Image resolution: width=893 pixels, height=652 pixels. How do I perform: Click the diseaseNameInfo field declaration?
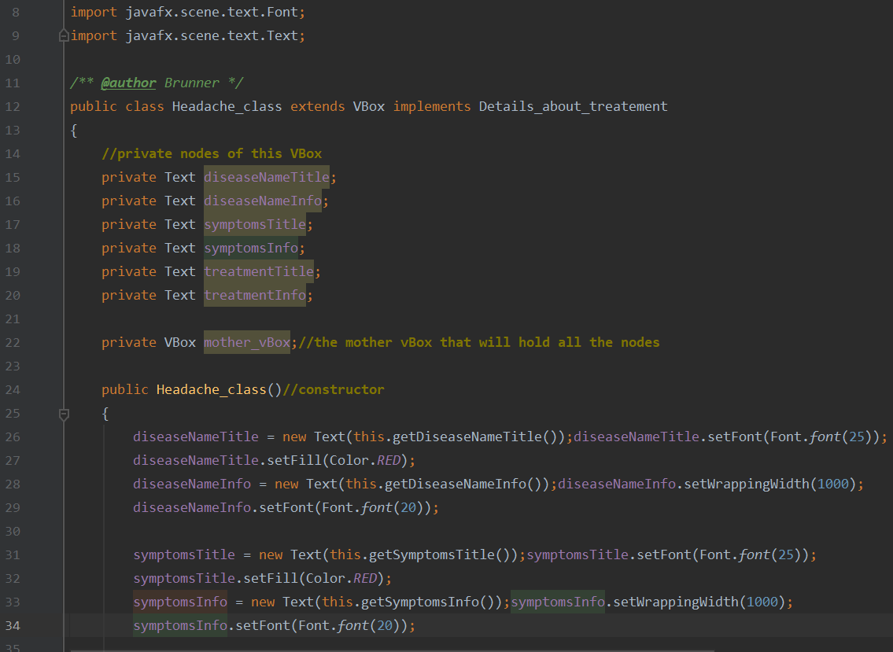[263, 201]
